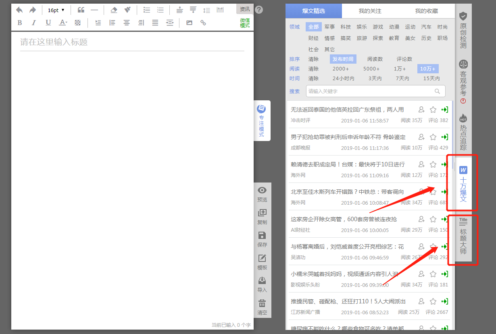Insert a blockquote with the quote icon
Screen dimensions: 496x334
coord(81,10)
